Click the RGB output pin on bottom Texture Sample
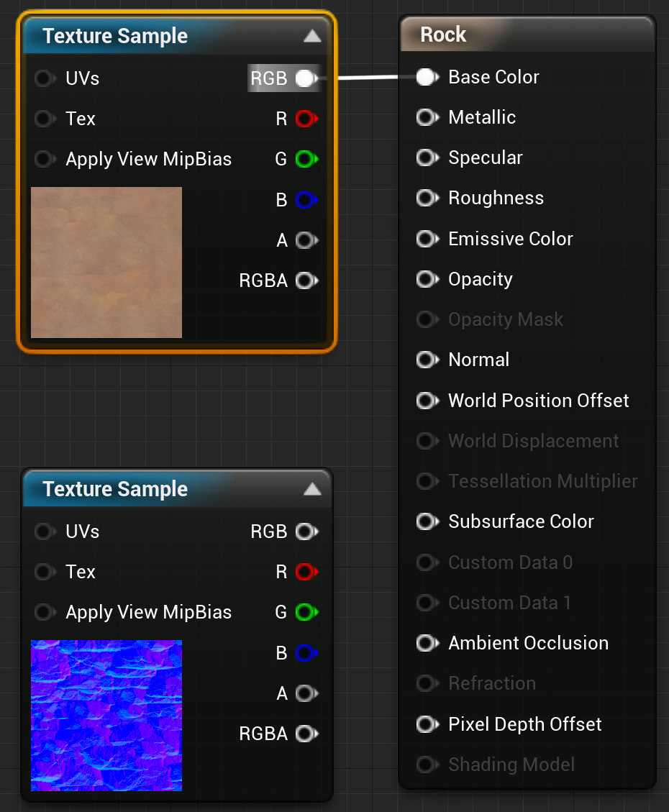 pos(306,532)
